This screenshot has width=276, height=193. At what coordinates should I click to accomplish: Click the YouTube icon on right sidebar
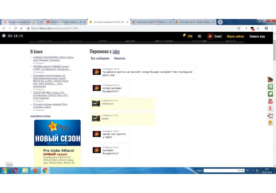pyautogui.click(x=270, y=101)
